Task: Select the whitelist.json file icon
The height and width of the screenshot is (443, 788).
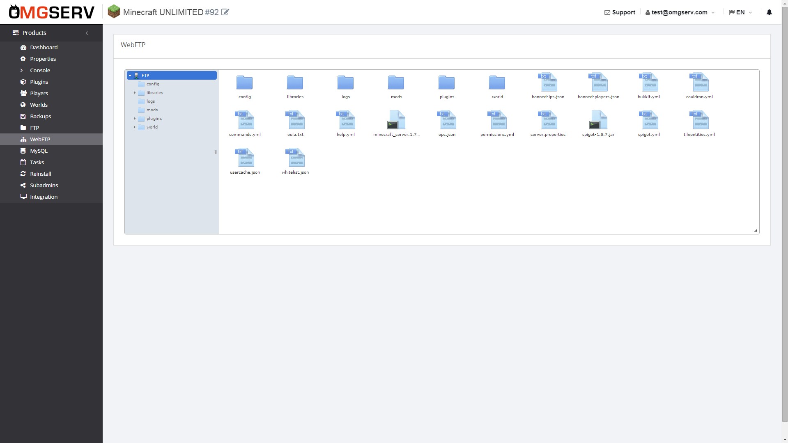Action: point(295,158)
